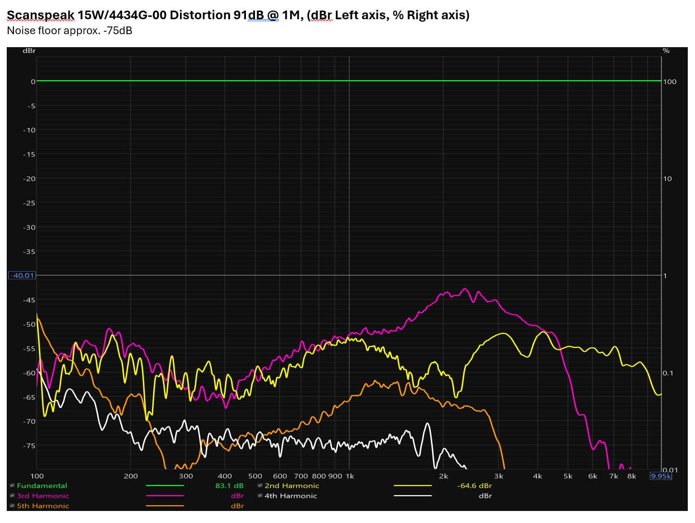Click the dBr readout in 4th Harmonic row
Image resolution: width=695 pixels, height=523 pixels.
coord(485,496)
